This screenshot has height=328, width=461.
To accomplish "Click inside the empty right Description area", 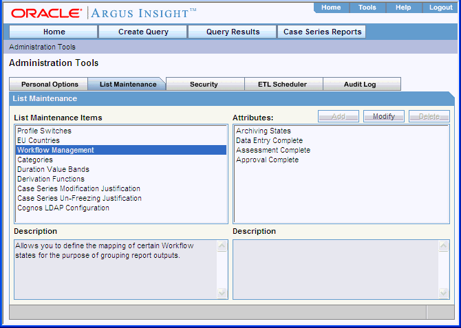I will coord(336,270).
